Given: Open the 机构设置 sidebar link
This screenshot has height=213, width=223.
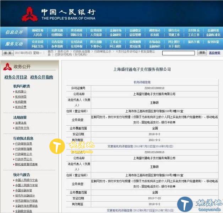Looking at the screenshot, I should (x=21, y=107).
